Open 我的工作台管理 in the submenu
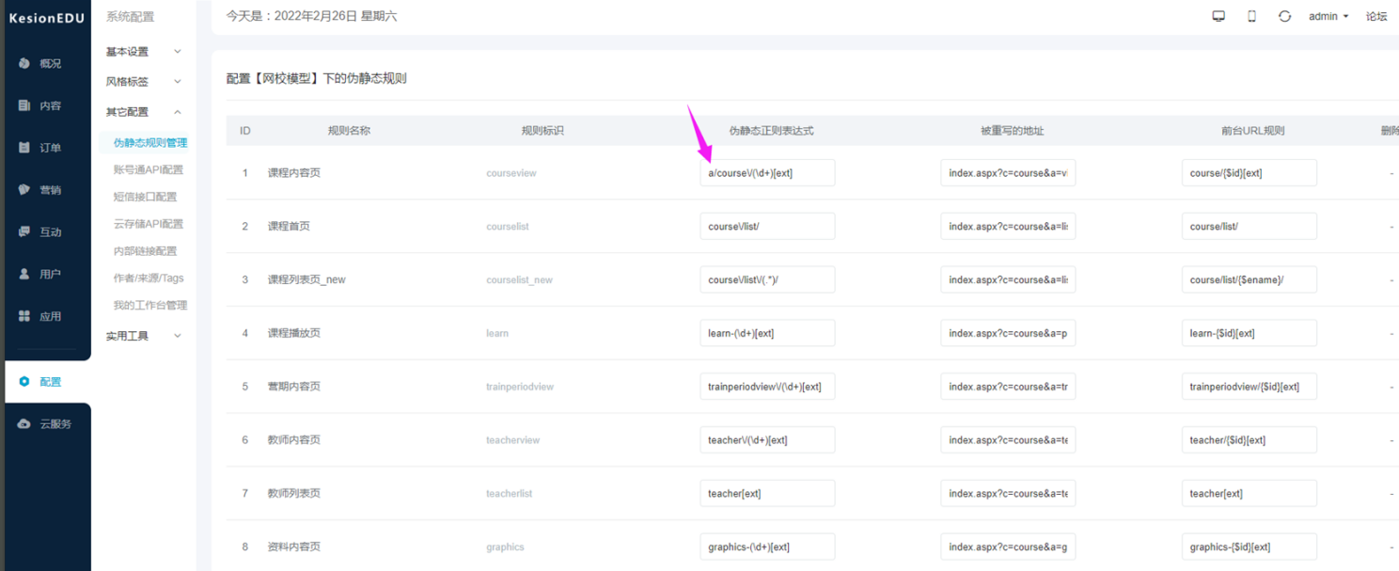Viewport: 1399px width, 571px height. click(149, 305)
